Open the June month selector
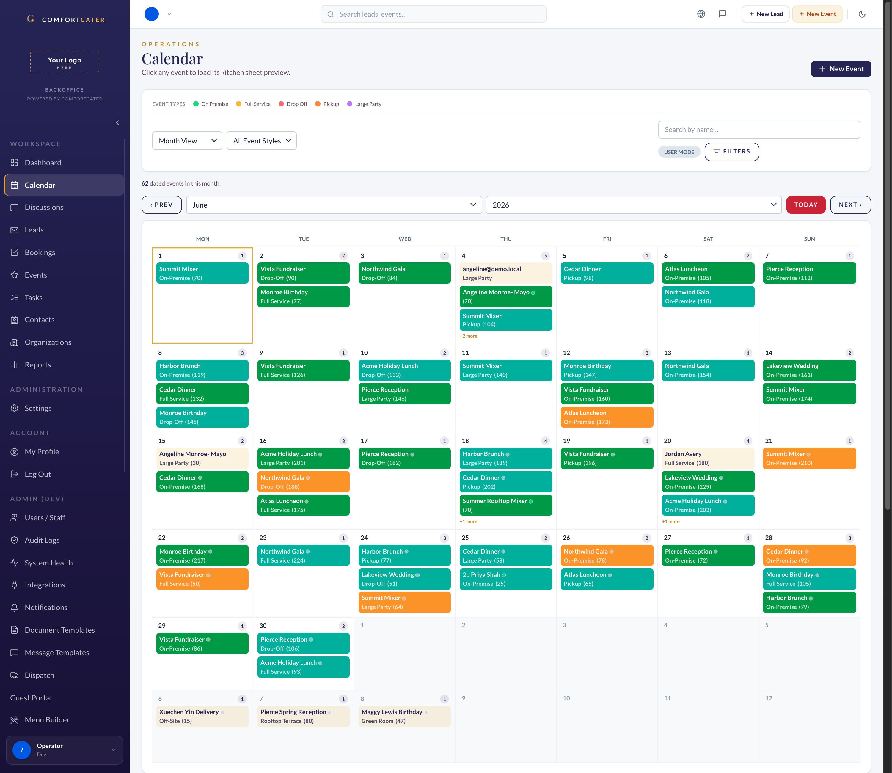 tap(334, 205)
